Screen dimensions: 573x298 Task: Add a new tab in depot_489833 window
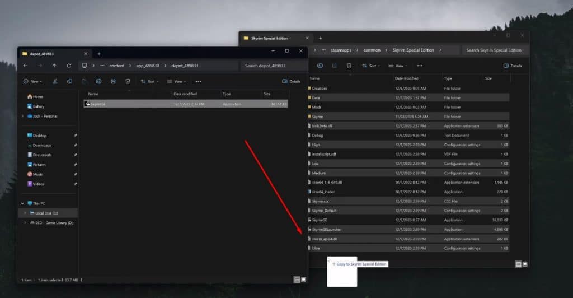click(98, 54)
